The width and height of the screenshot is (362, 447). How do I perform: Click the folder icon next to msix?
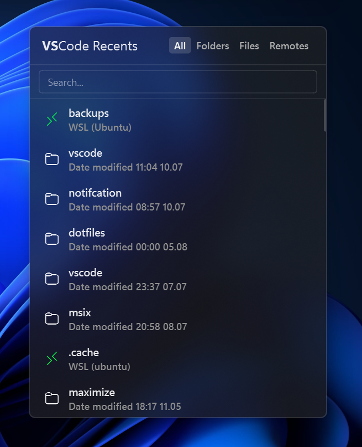[52, 318]
